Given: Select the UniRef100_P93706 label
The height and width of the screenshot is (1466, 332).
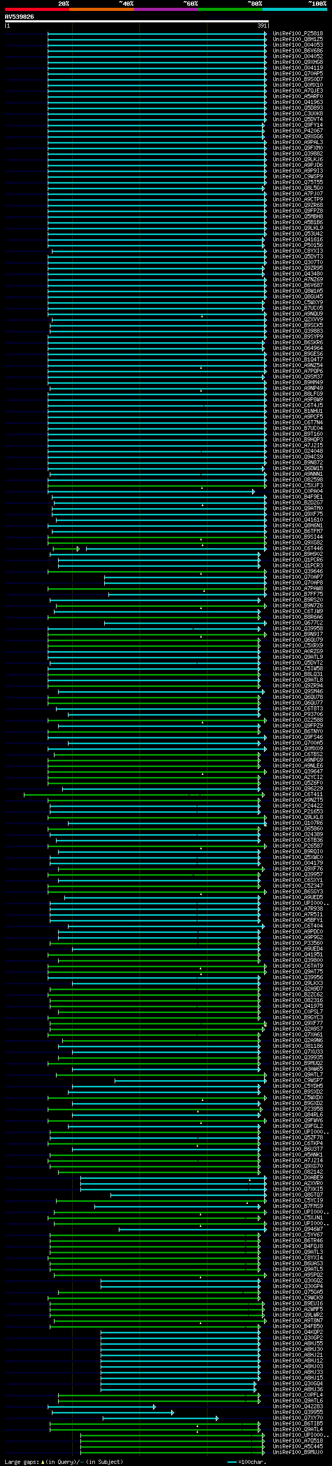Looking at the screenshot, I should pyautogui.click(x=298, y=714).
